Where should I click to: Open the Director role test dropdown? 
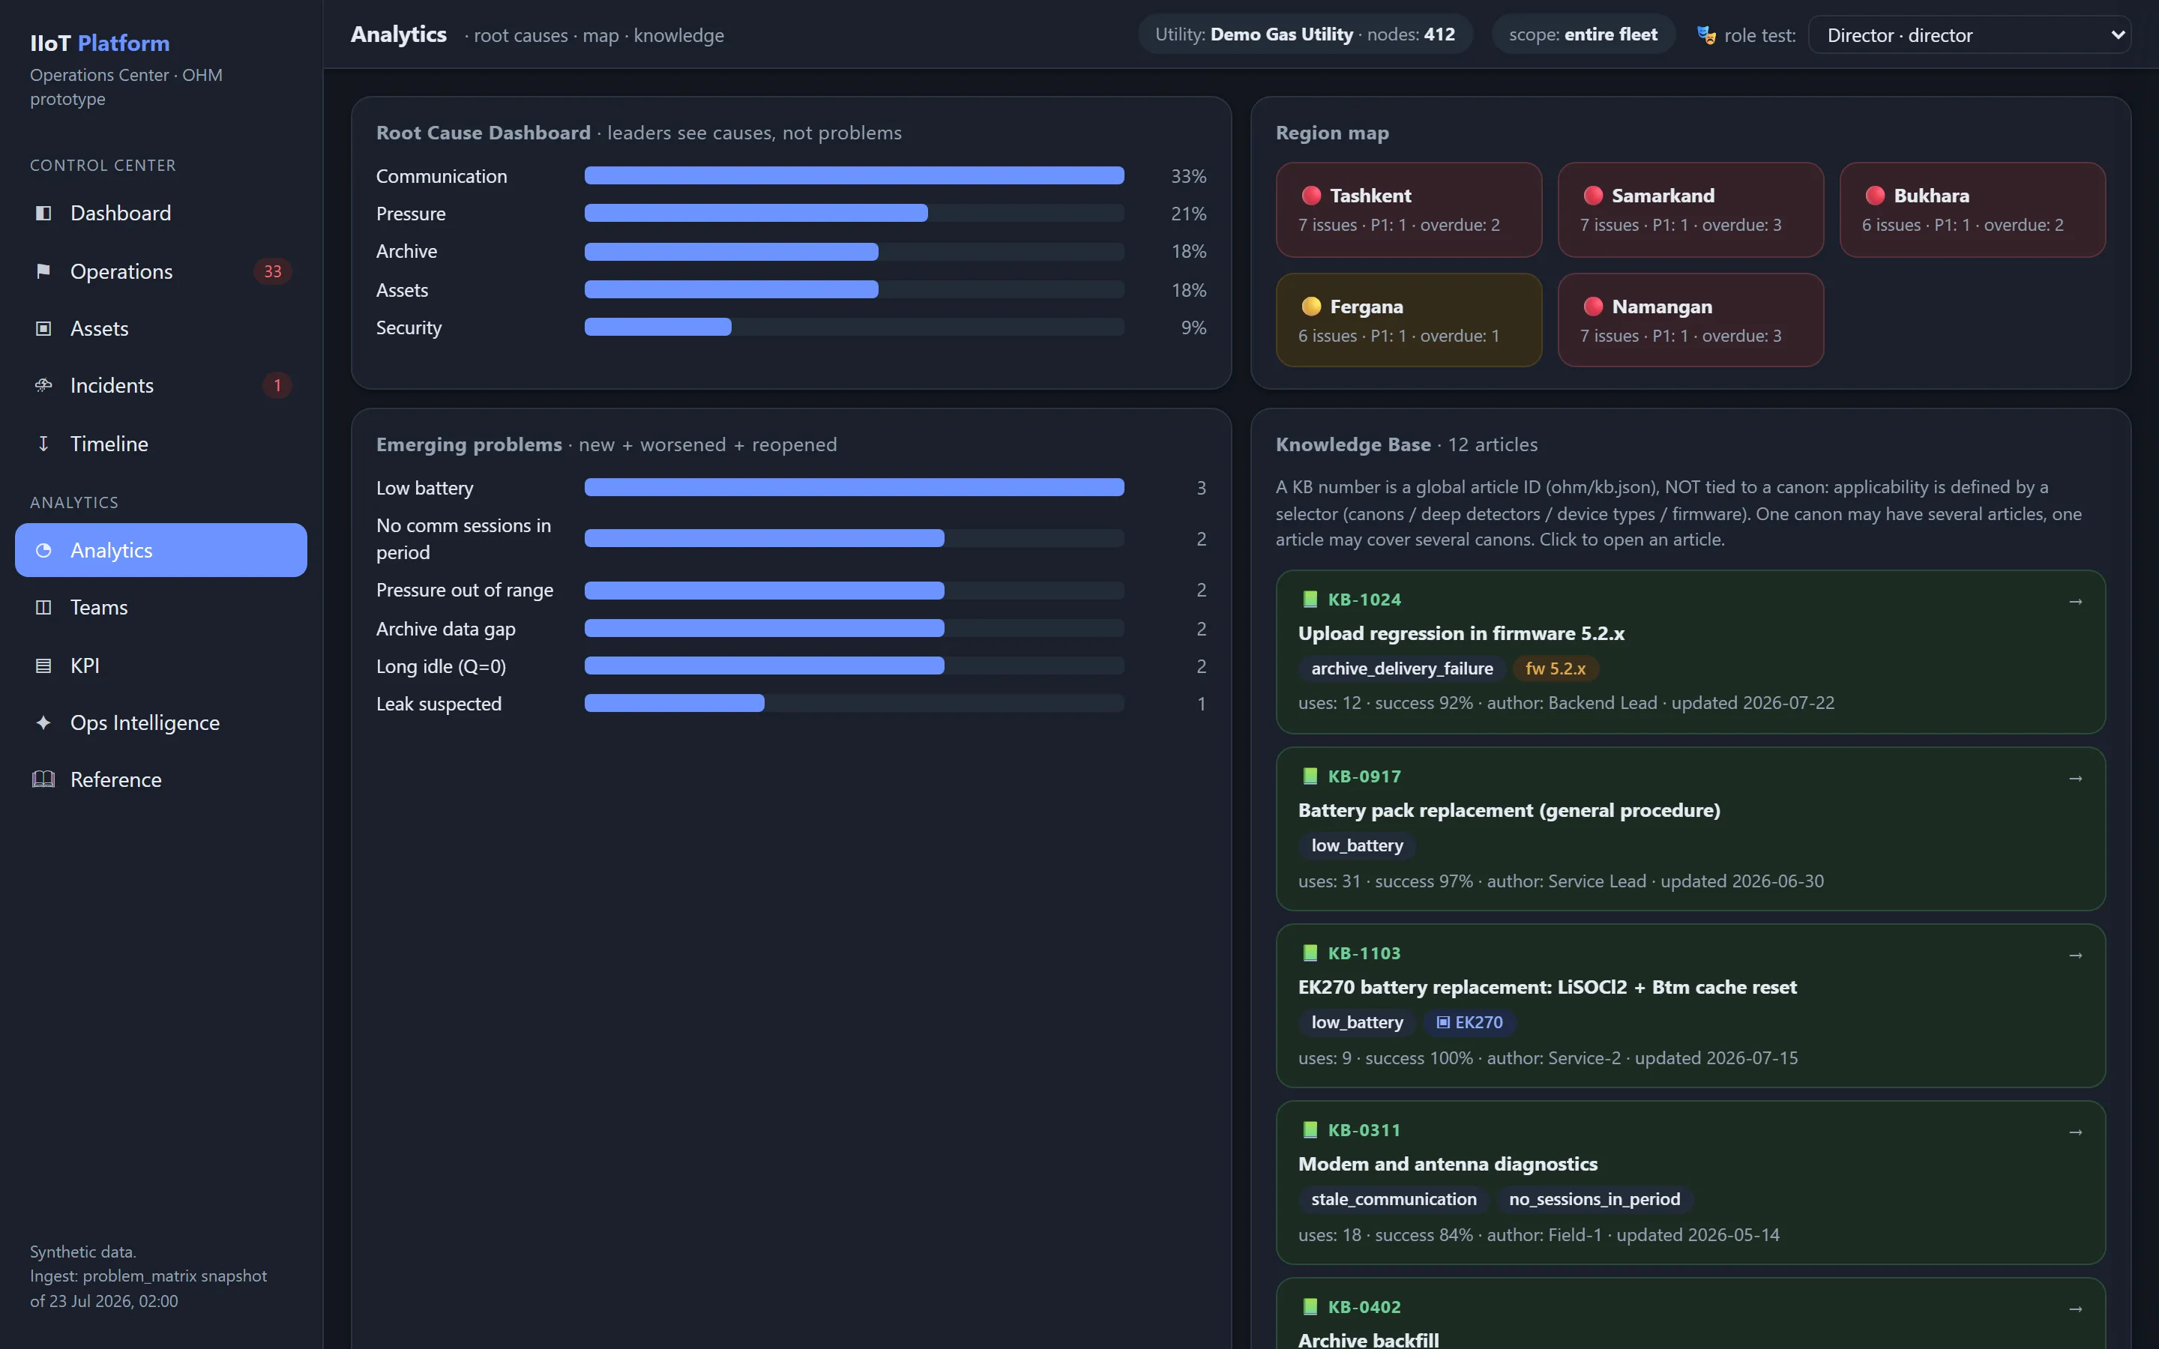pyautogui.click(x=1969, y=34)
